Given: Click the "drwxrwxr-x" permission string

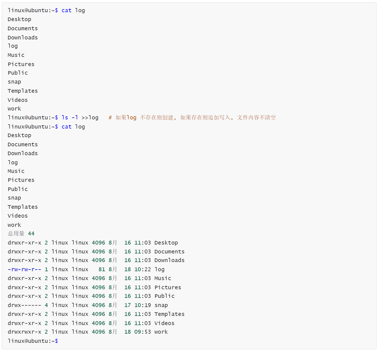Looking at the screenshot, I should pos(24,332).
